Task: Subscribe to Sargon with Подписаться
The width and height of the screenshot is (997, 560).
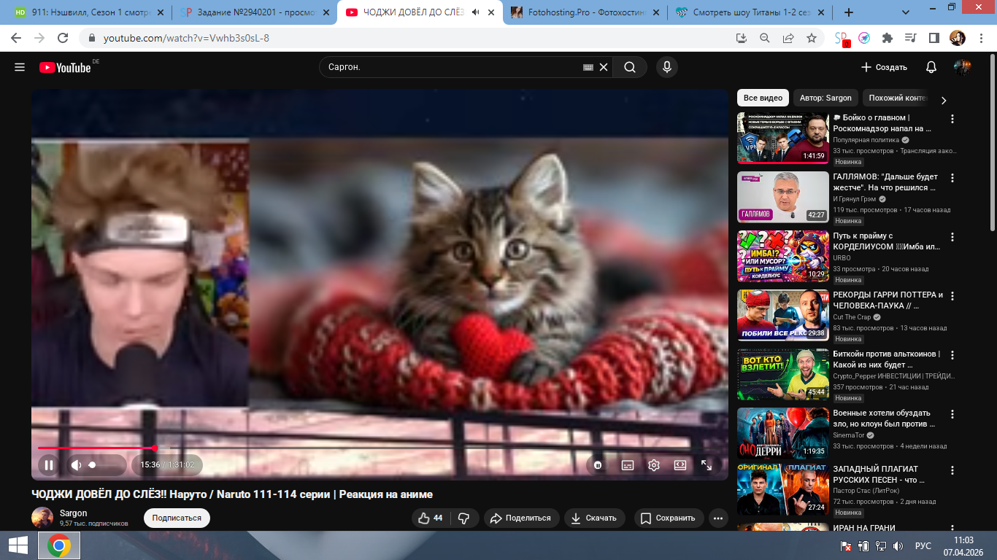Action: pyautogui.click(x=177, y=518)
